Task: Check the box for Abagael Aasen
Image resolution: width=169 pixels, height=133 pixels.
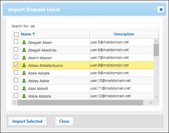Action: [16, 42]
